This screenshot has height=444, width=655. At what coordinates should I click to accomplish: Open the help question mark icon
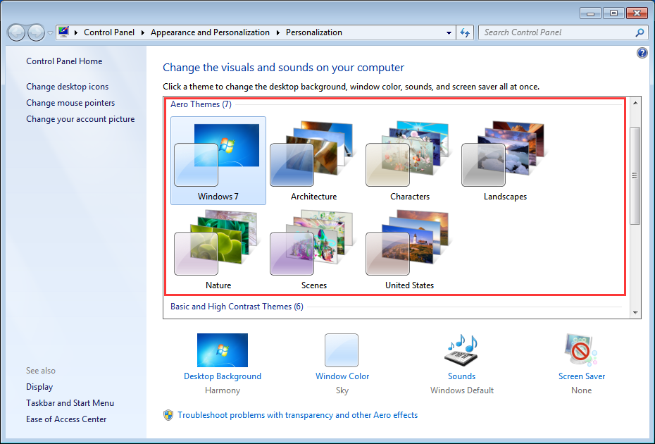point(642,53)
